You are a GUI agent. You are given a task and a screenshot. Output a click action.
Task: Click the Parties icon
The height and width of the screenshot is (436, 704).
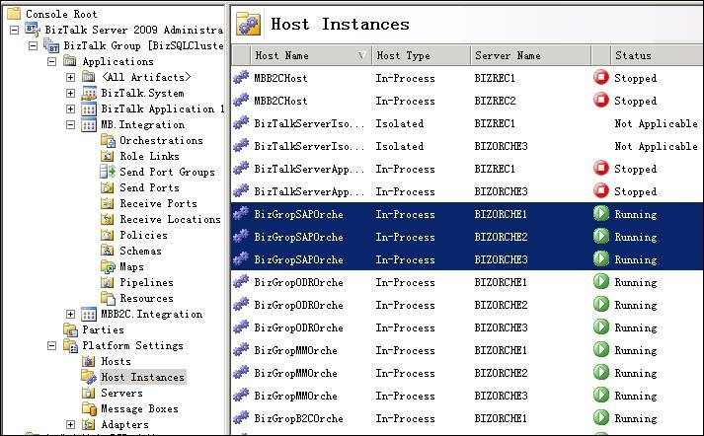[x=70, y=330]
